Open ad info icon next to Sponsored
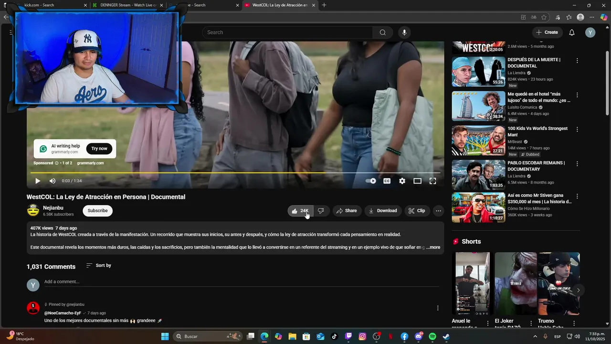Screen dimensions: 611x344 click(x=56, y=163)
